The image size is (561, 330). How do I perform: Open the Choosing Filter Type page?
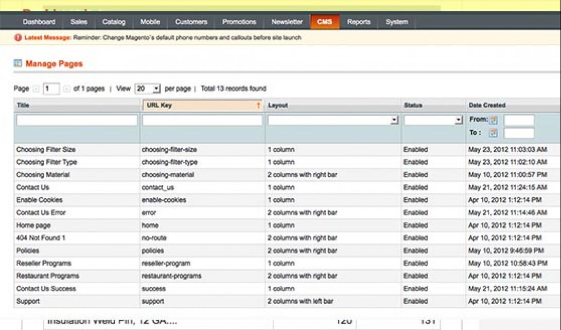point(46,162)
